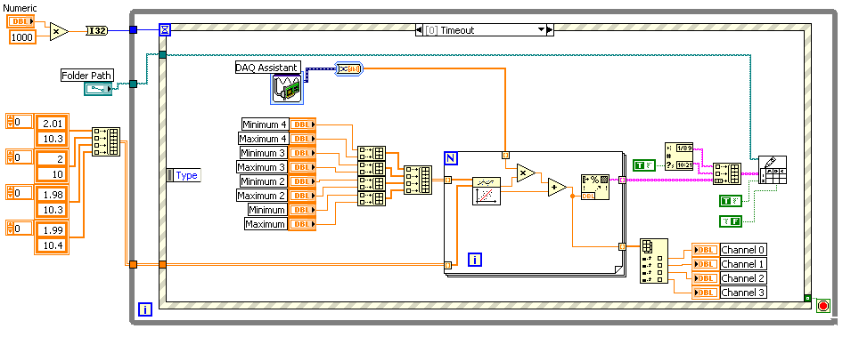This screenshot has width=859, height=337.
Task: Select the linear fit VI inside For Loop
Action: (x=487, y=191)
